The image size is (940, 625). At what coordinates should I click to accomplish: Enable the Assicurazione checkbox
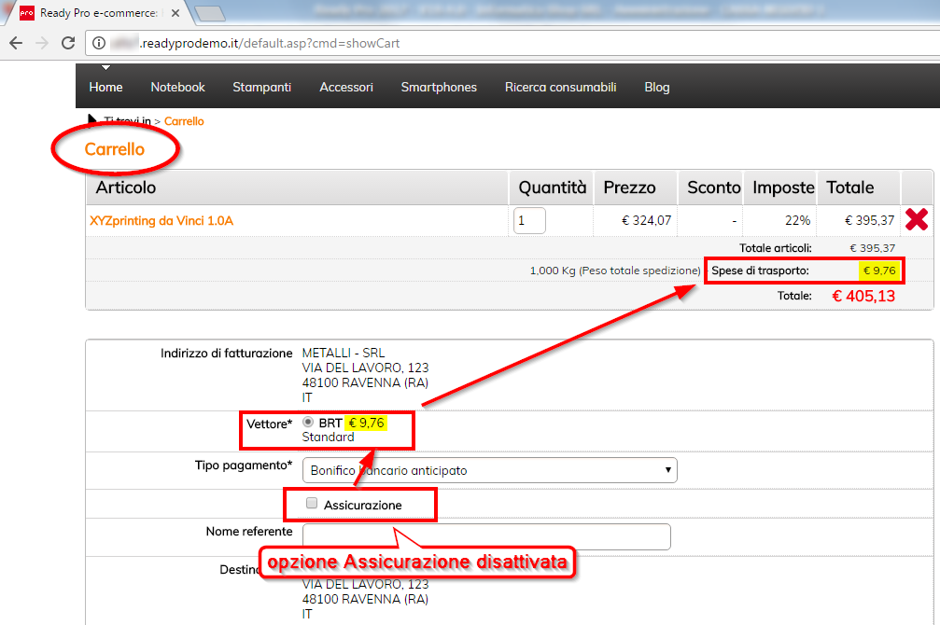tap(312, 504)
